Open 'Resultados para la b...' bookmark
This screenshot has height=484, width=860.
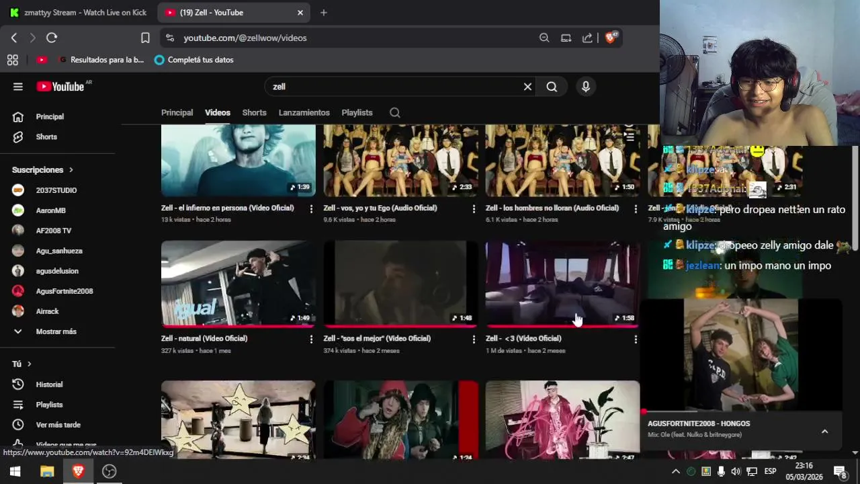tap(101, 60)
